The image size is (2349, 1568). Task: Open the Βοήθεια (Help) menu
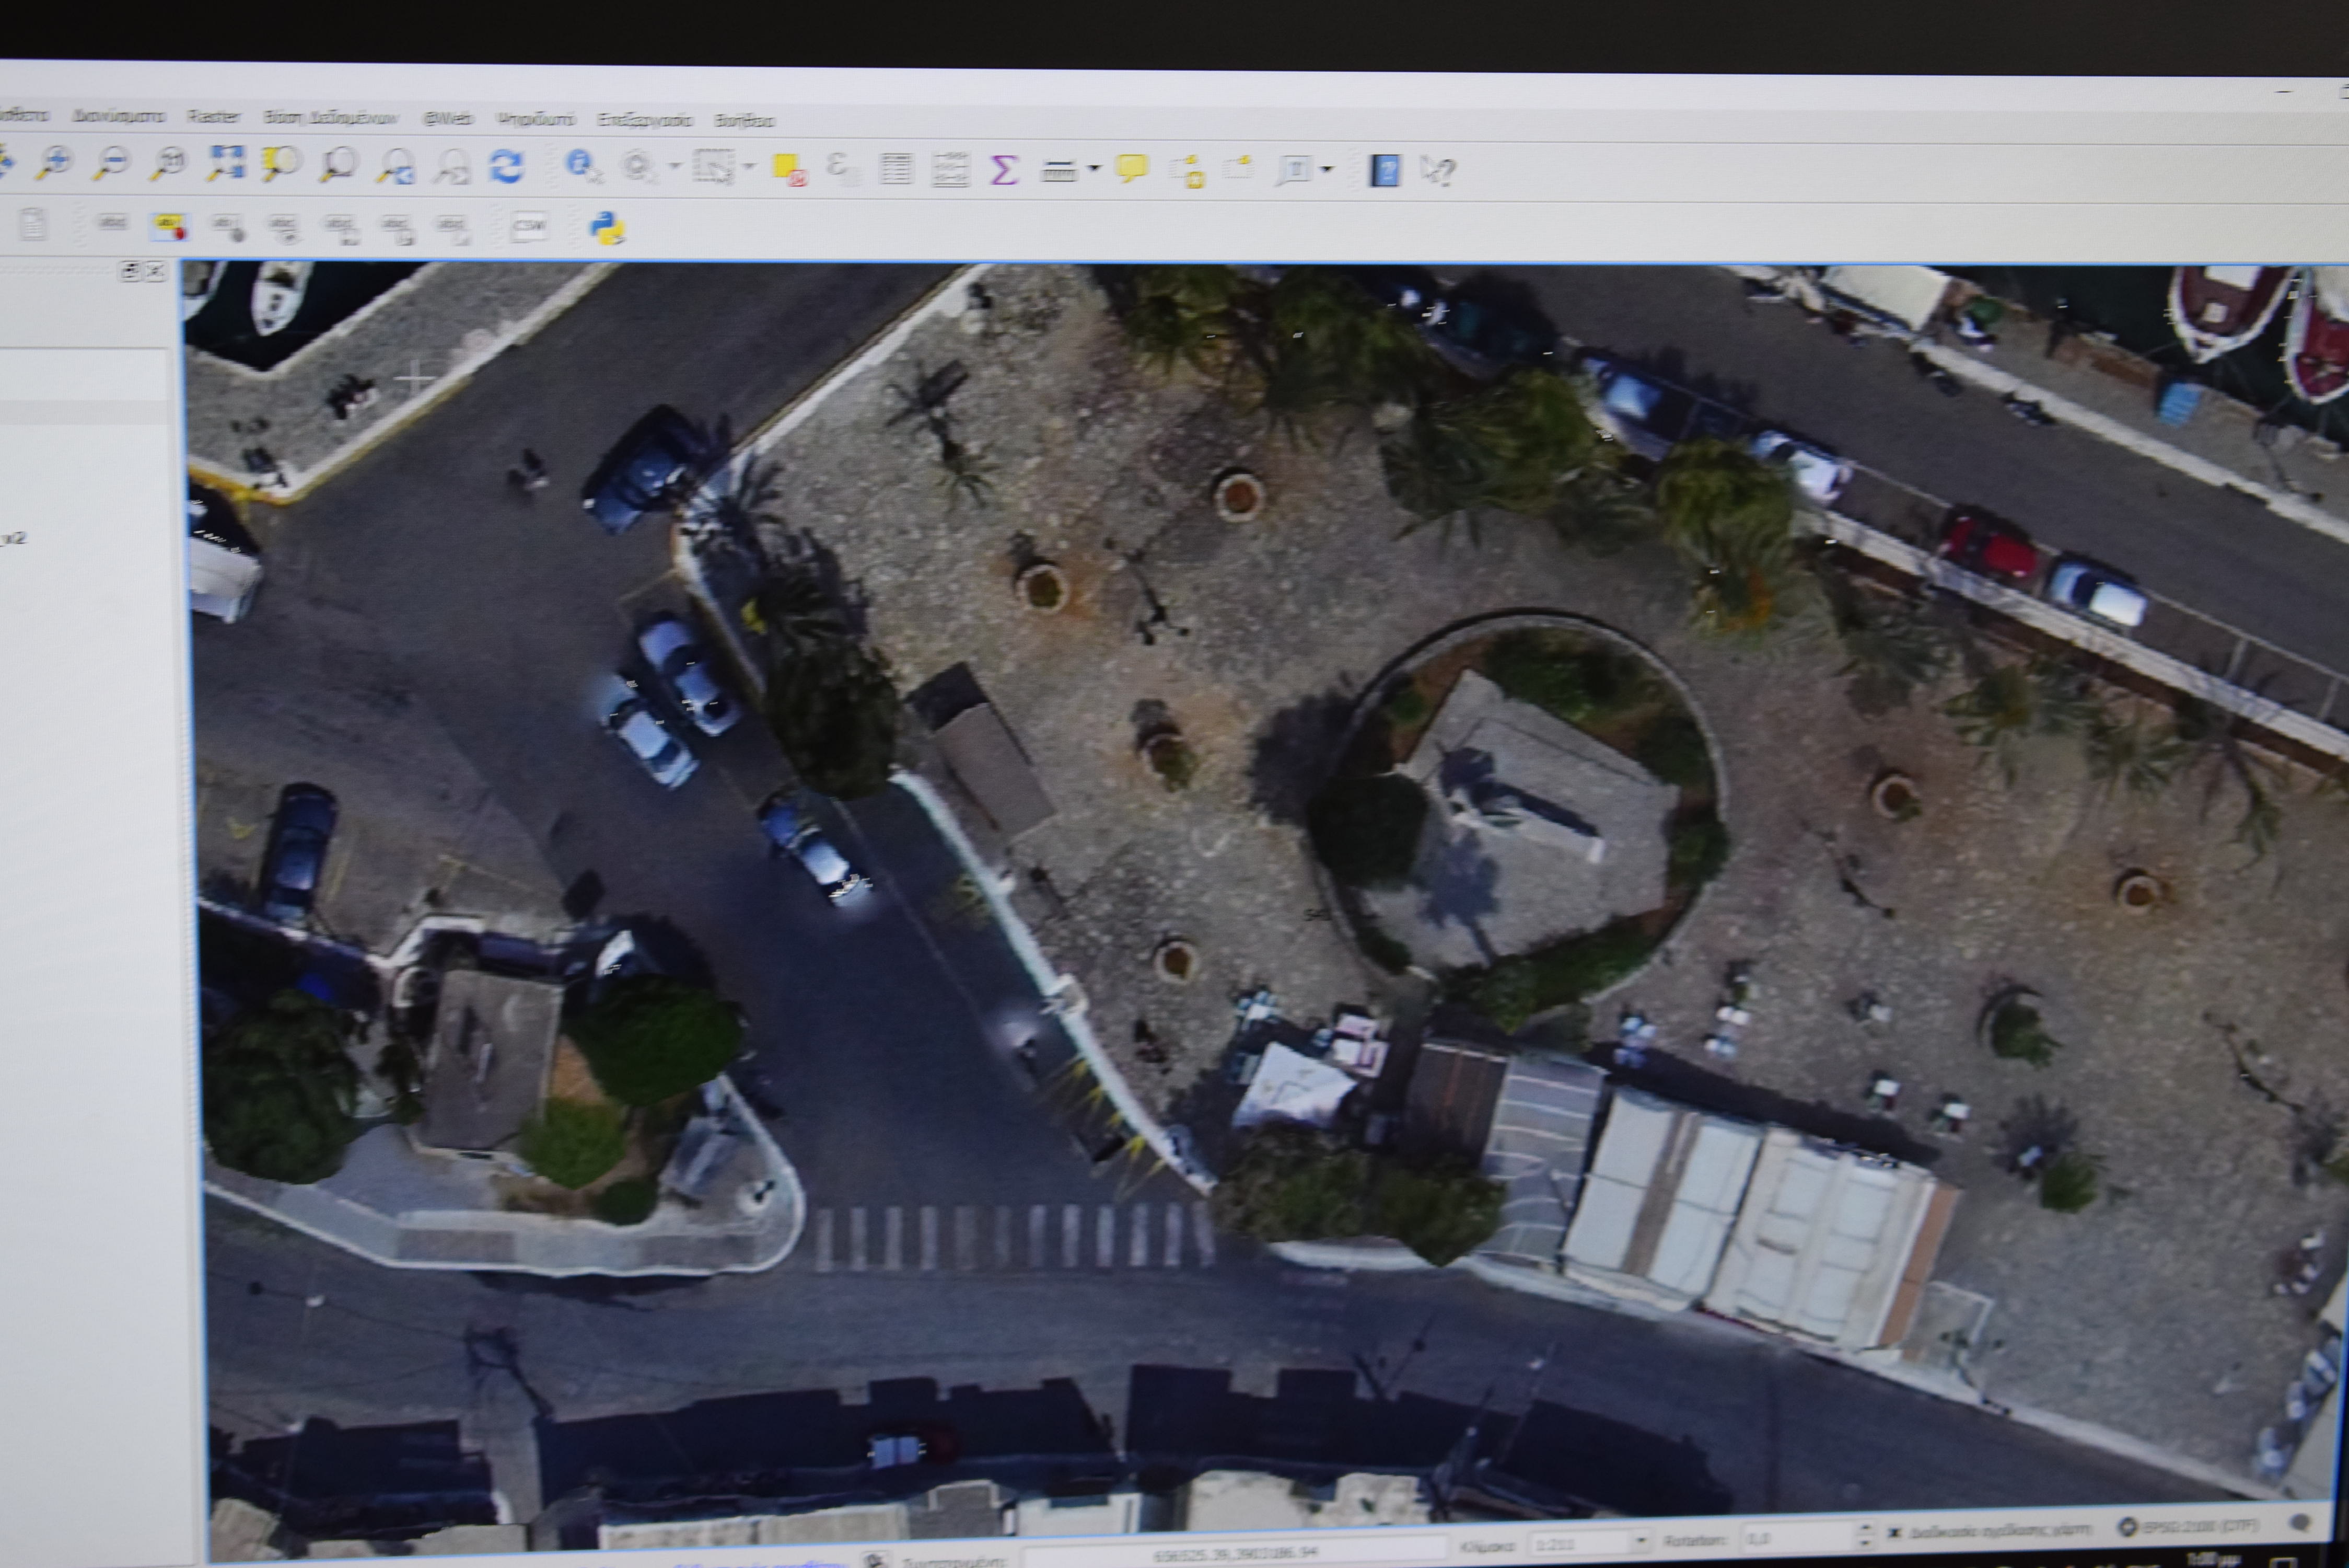tap(745, 121)
